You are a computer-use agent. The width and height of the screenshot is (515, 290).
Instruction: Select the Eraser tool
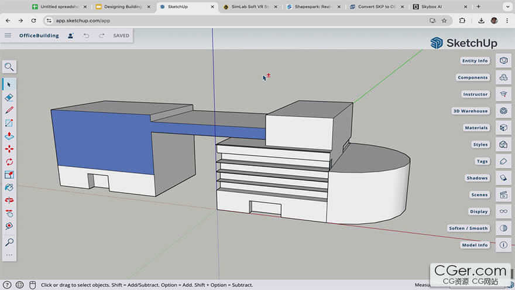click(x=9, y=97)
